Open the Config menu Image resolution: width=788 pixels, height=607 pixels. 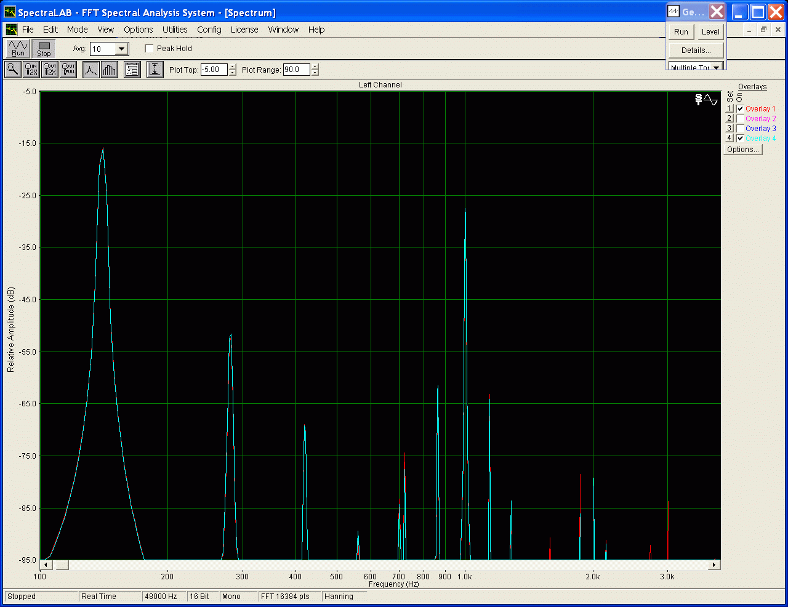(x=209, y=30)
